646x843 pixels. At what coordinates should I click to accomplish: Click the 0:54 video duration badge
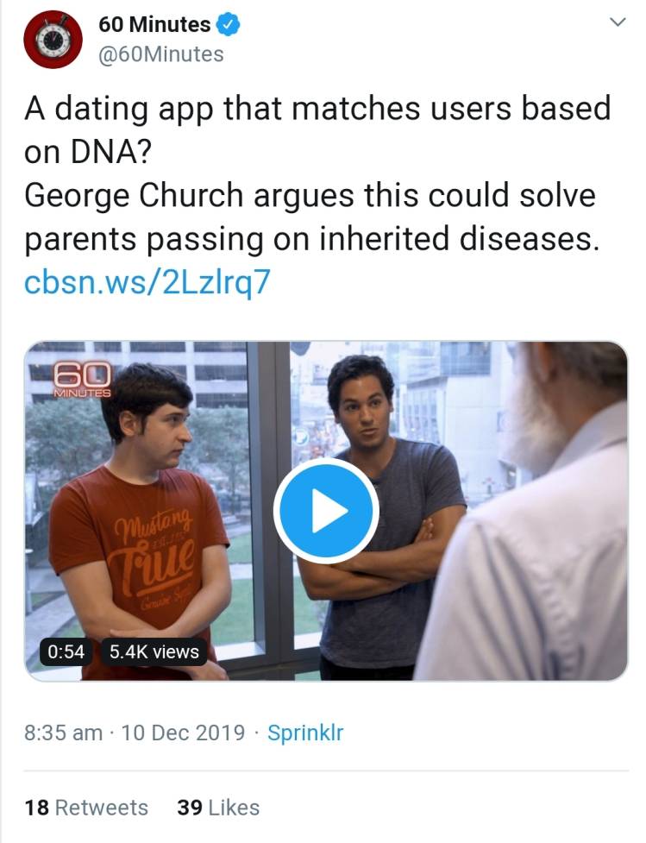click(x=65, y=651)
